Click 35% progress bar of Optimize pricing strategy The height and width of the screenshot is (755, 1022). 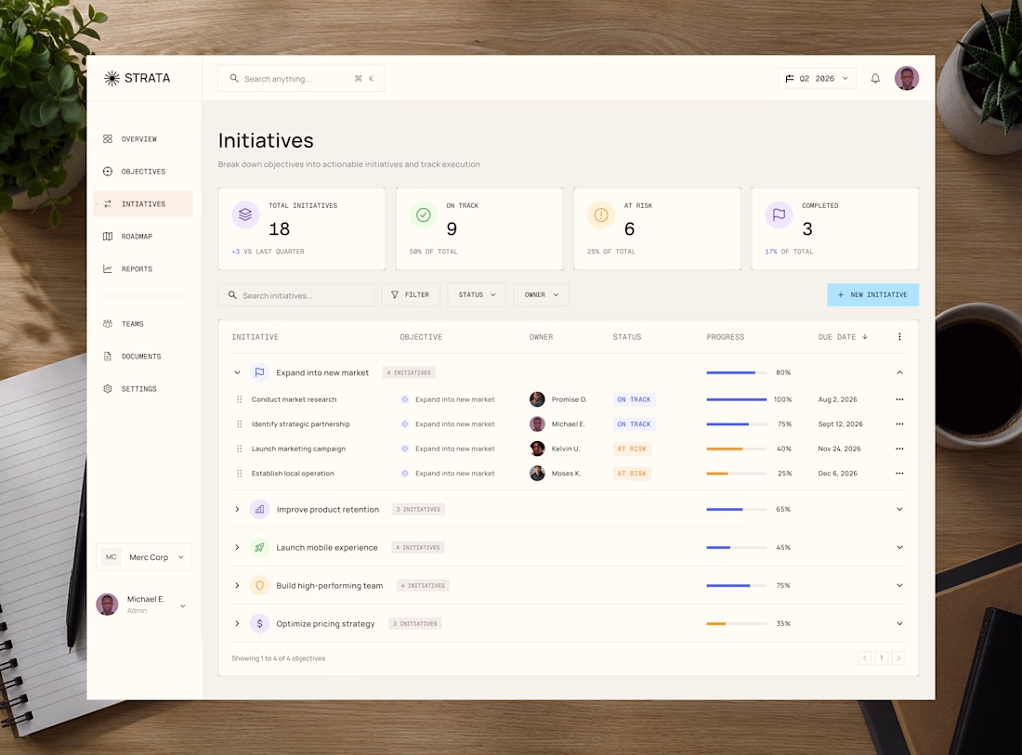[x=737, y=623]
